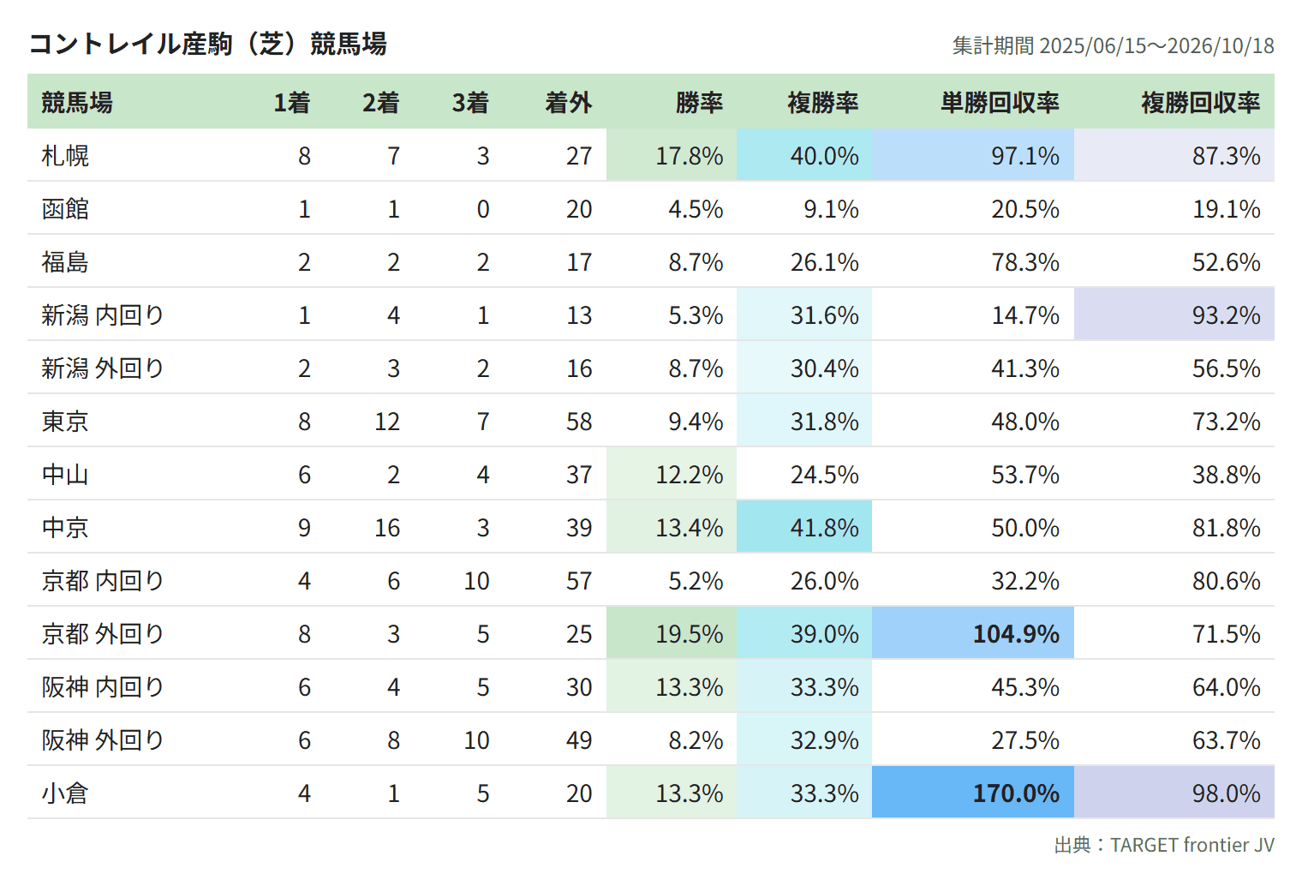Click the 札幌 17.8% win rate cell
Viewport: 1302px width, 874px height.
click(672, 155)
